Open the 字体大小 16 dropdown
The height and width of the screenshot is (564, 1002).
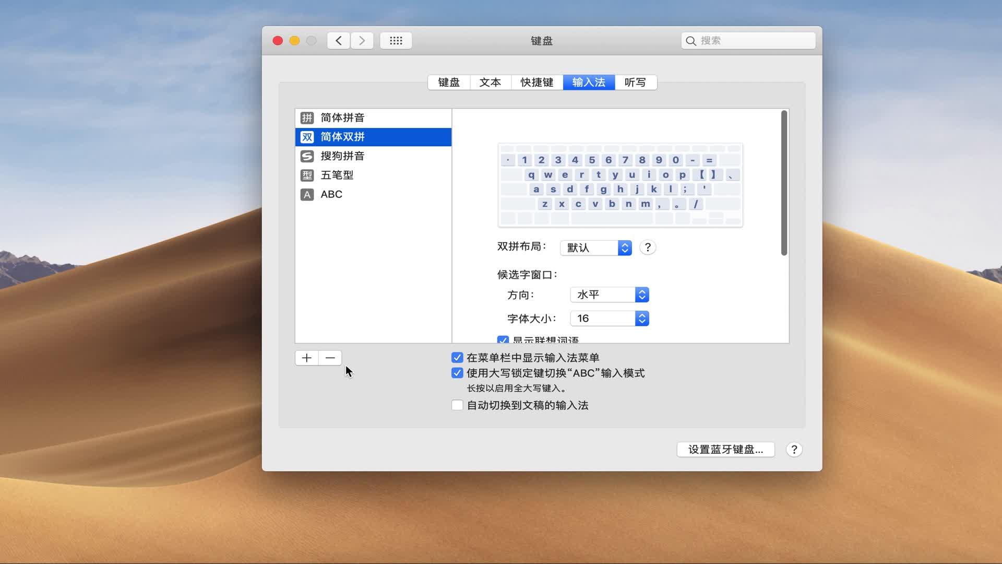point(610,319)
